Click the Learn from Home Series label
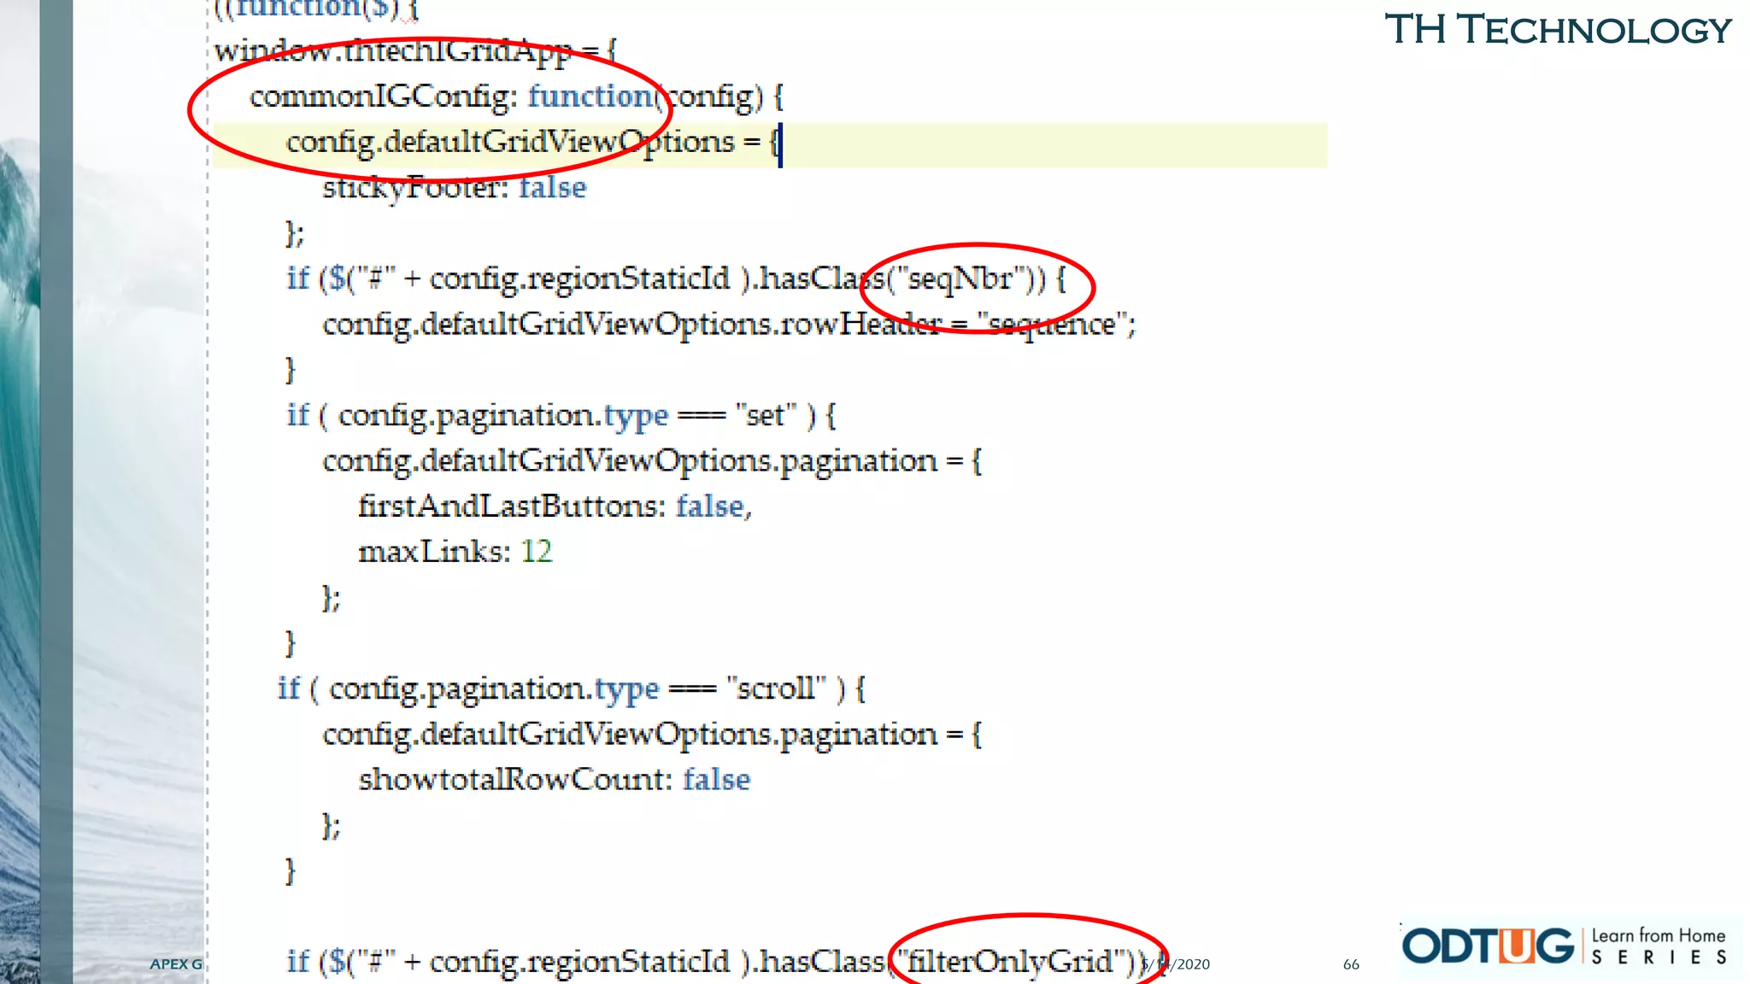This screenshot has width=1750, height=984. click(1658, 946)
